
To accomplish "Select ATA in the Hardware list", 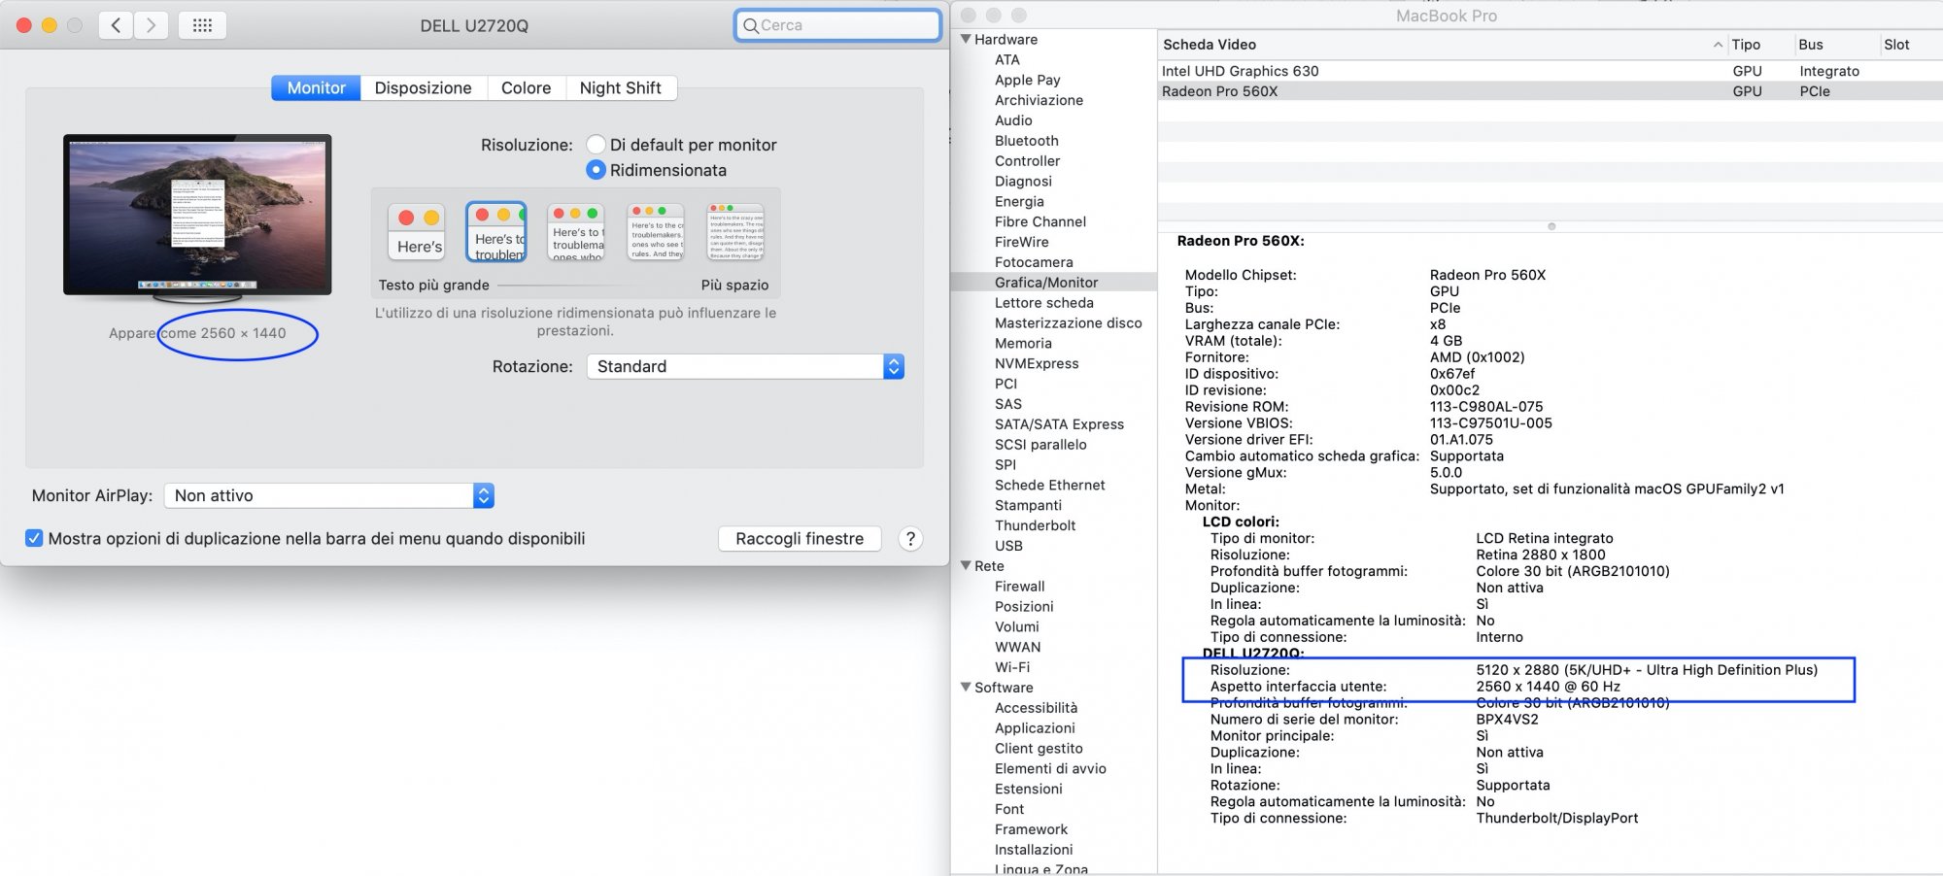I will point(1006,60).
